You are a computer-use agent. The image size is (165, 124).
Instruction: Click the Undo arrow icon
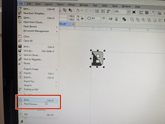(78, 11)
